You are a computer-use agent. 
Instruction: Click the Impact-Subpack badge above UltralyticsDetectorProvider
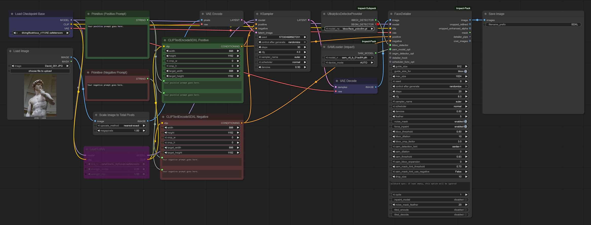coord(366,8)
